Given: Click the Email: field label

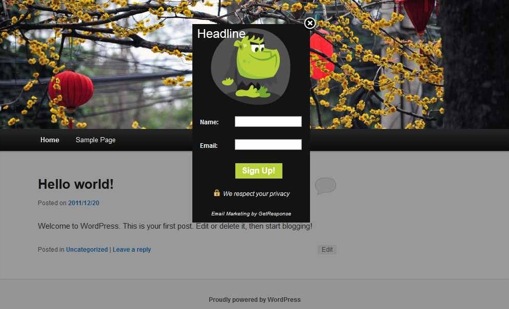Looking at the screenshot, I should (209, 146).
